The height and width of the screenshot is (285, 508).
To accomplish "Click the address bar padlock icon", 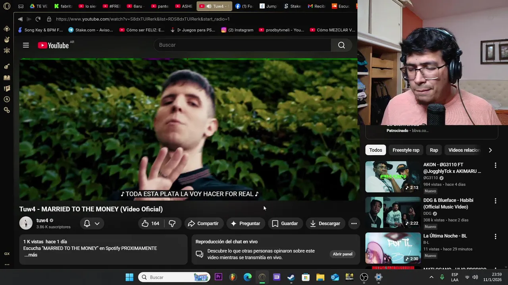I will [x=49, y=19].
